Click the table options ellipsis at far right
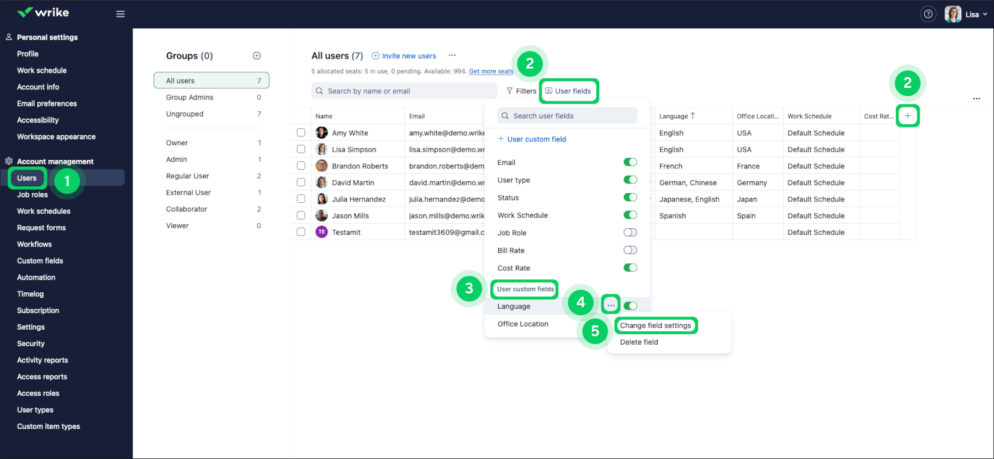This screenshot has width=994, height=459. click(976, 99)
